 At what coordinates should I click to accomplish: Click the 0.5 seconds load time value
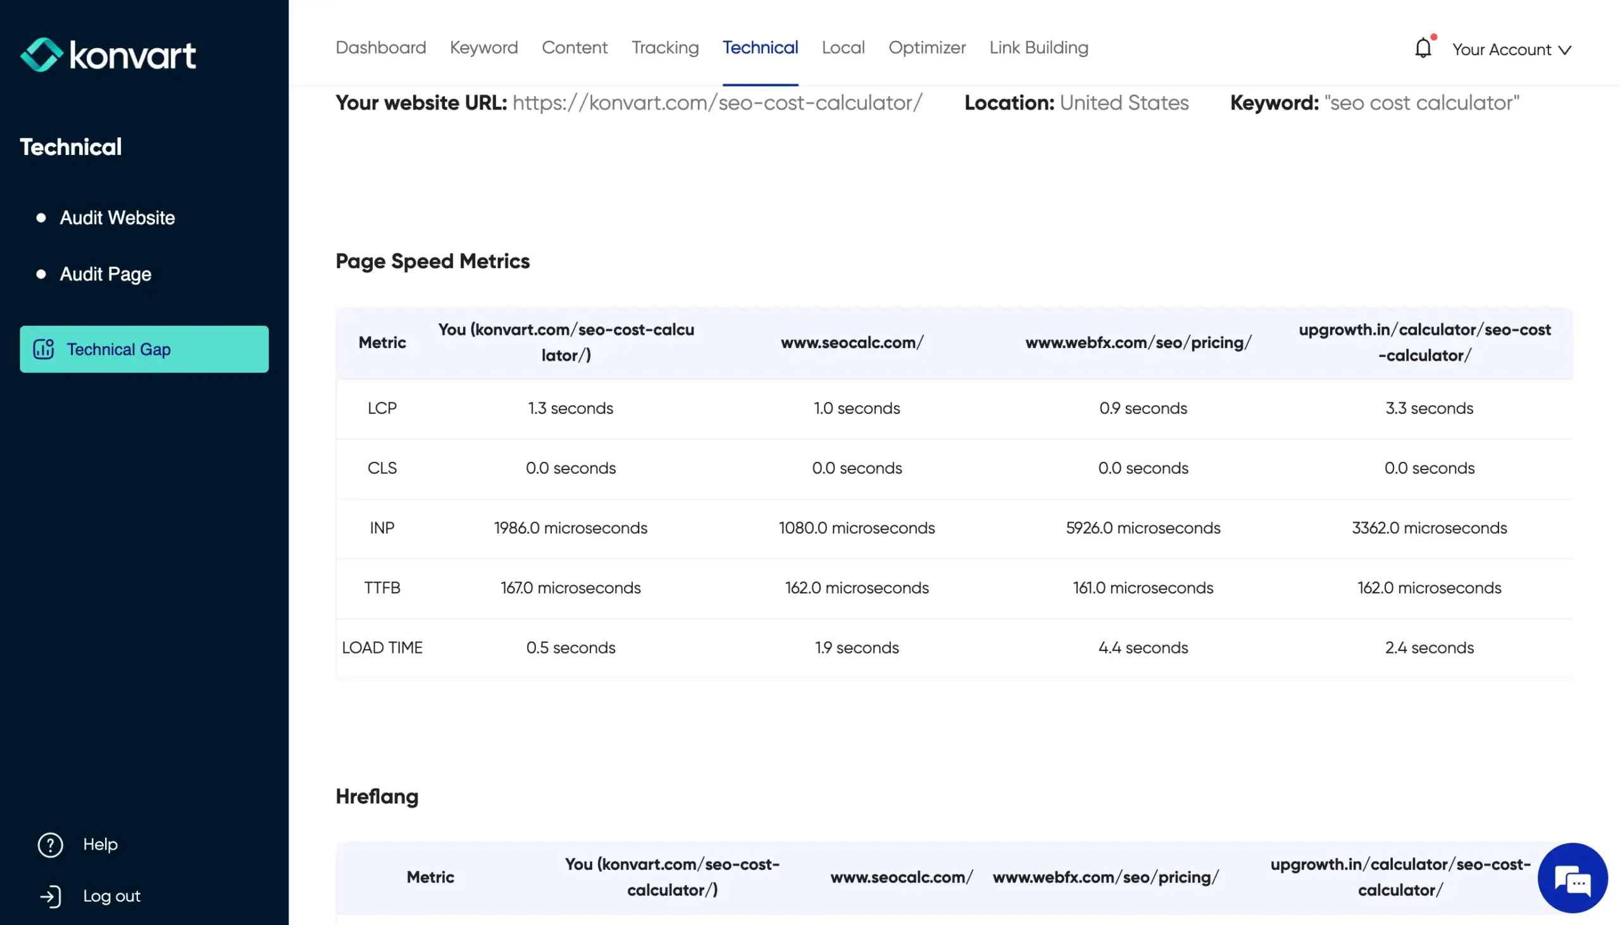pyautogui.click(x=571, y=647)
